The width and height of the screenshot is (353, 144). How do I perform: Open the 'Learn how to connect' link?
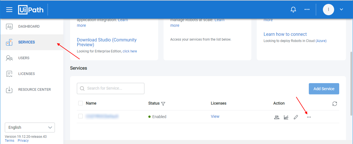[285, 34]
